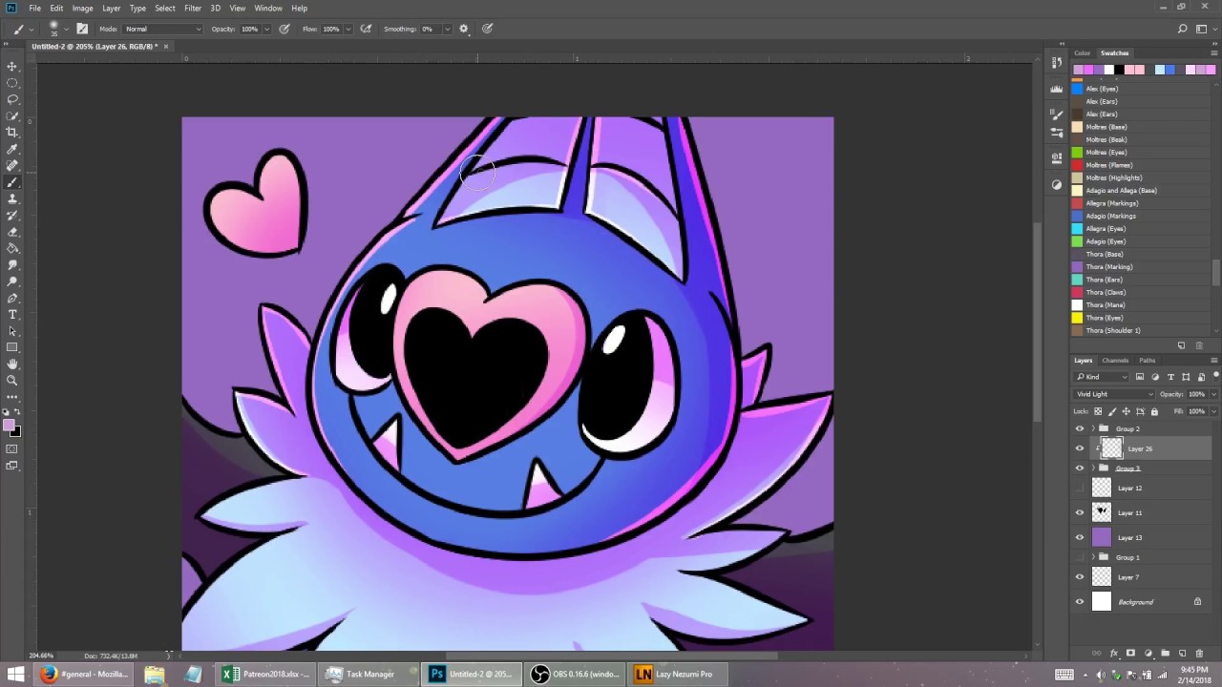This screenshot has height=687, width=1222.
Task: Open the Window menu
Action: pyautogui.click(x=268, y=8)
